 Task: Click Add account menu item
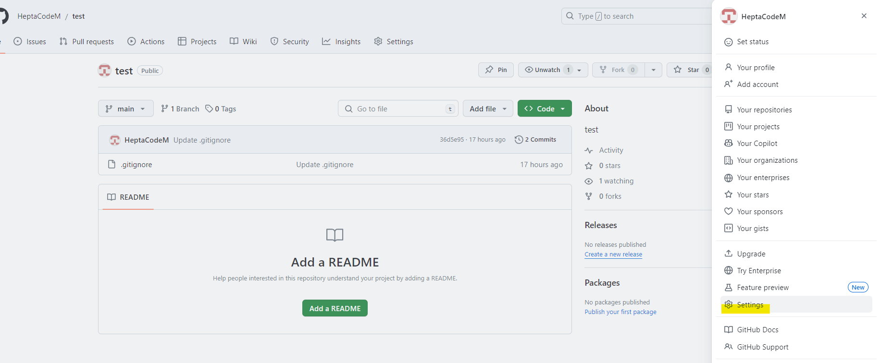click(x=796, y=85)
